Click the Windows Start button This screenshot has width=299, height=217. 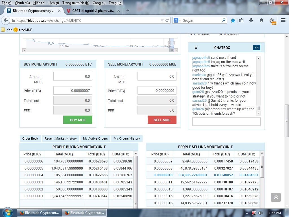point(7,212)
